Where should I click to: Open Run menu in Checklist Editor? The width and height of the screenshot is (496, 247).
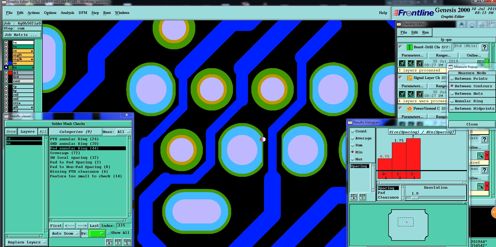click(425, 33)
